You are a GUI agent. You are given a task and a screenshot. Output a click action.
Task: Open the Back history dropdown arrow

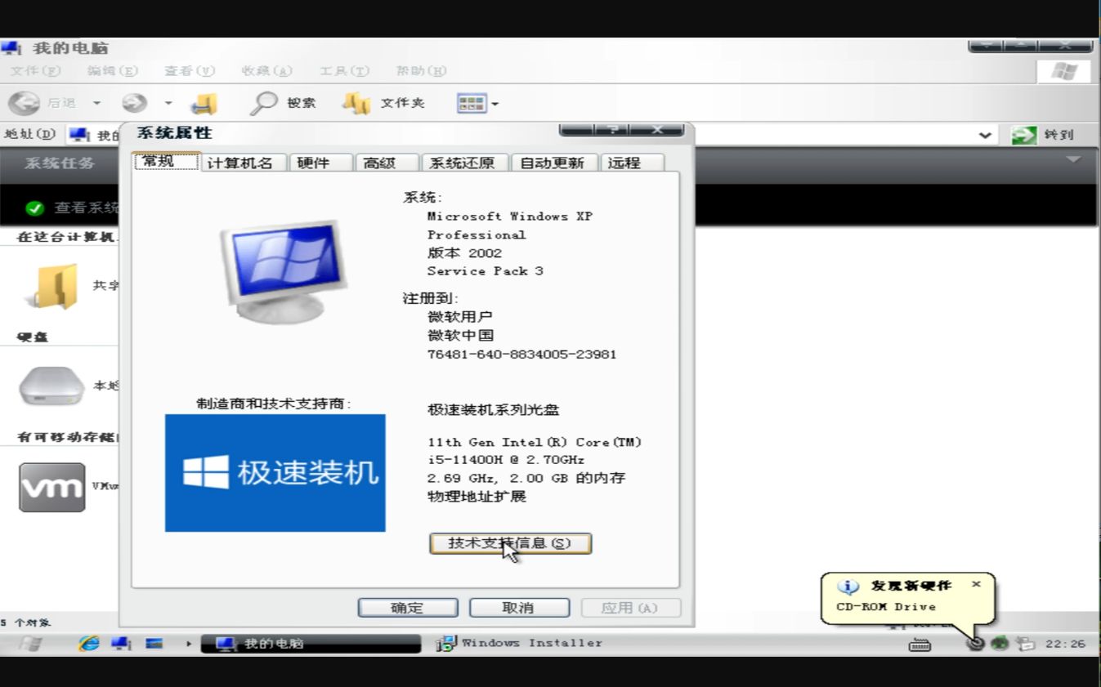(96, 104)
